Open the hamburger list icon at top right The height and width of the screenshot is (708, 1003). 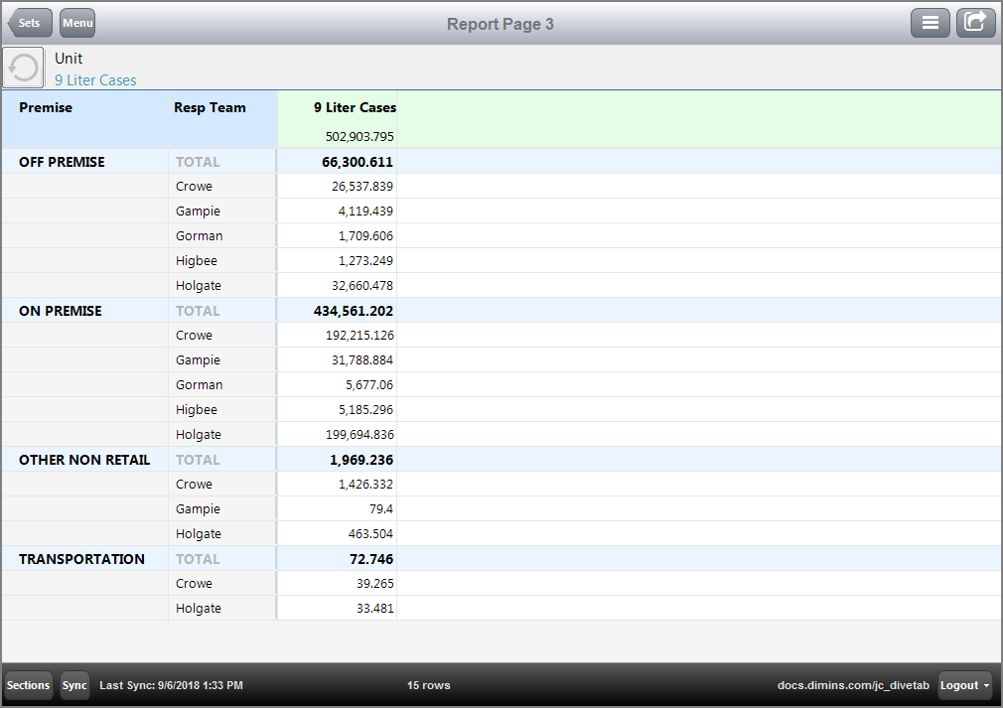coord(931,22)
